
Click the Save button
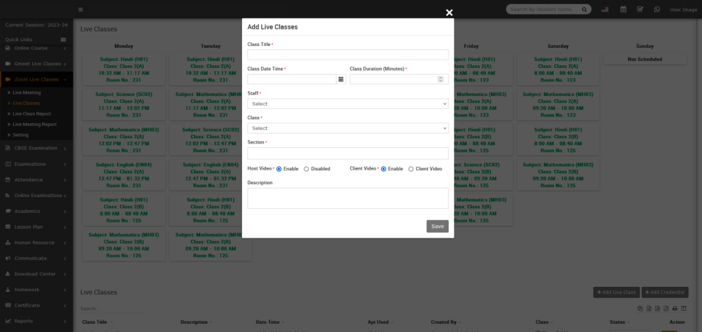click(437, 226)
